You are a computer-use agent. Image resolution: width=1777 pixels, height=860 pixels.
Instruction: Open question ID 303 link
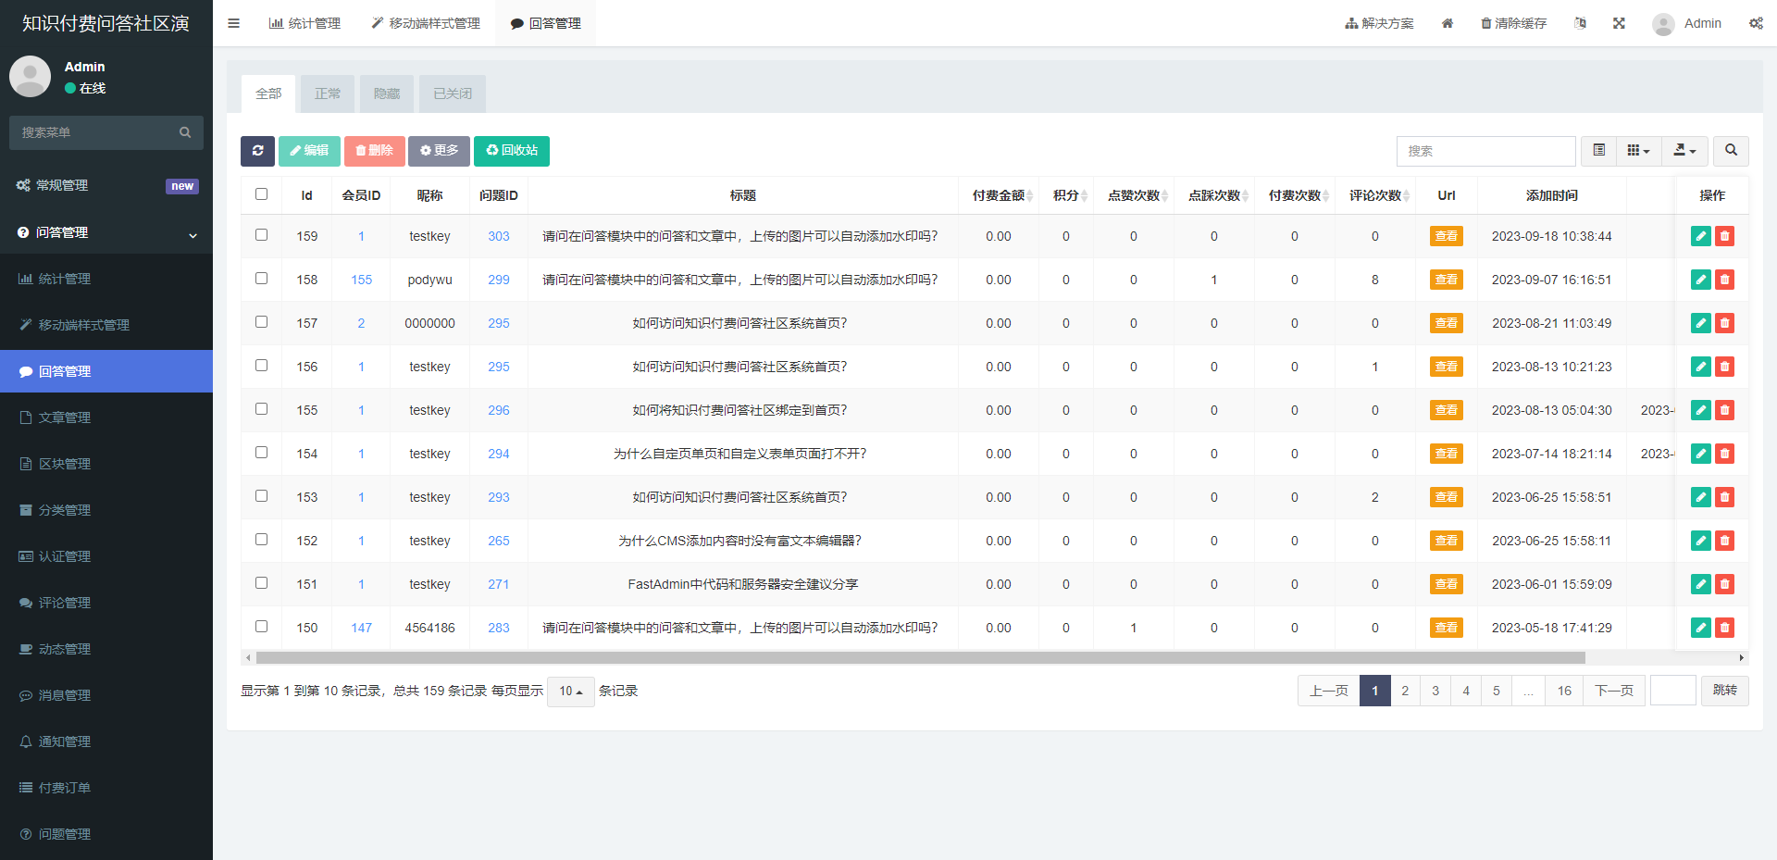click(498, 236)
